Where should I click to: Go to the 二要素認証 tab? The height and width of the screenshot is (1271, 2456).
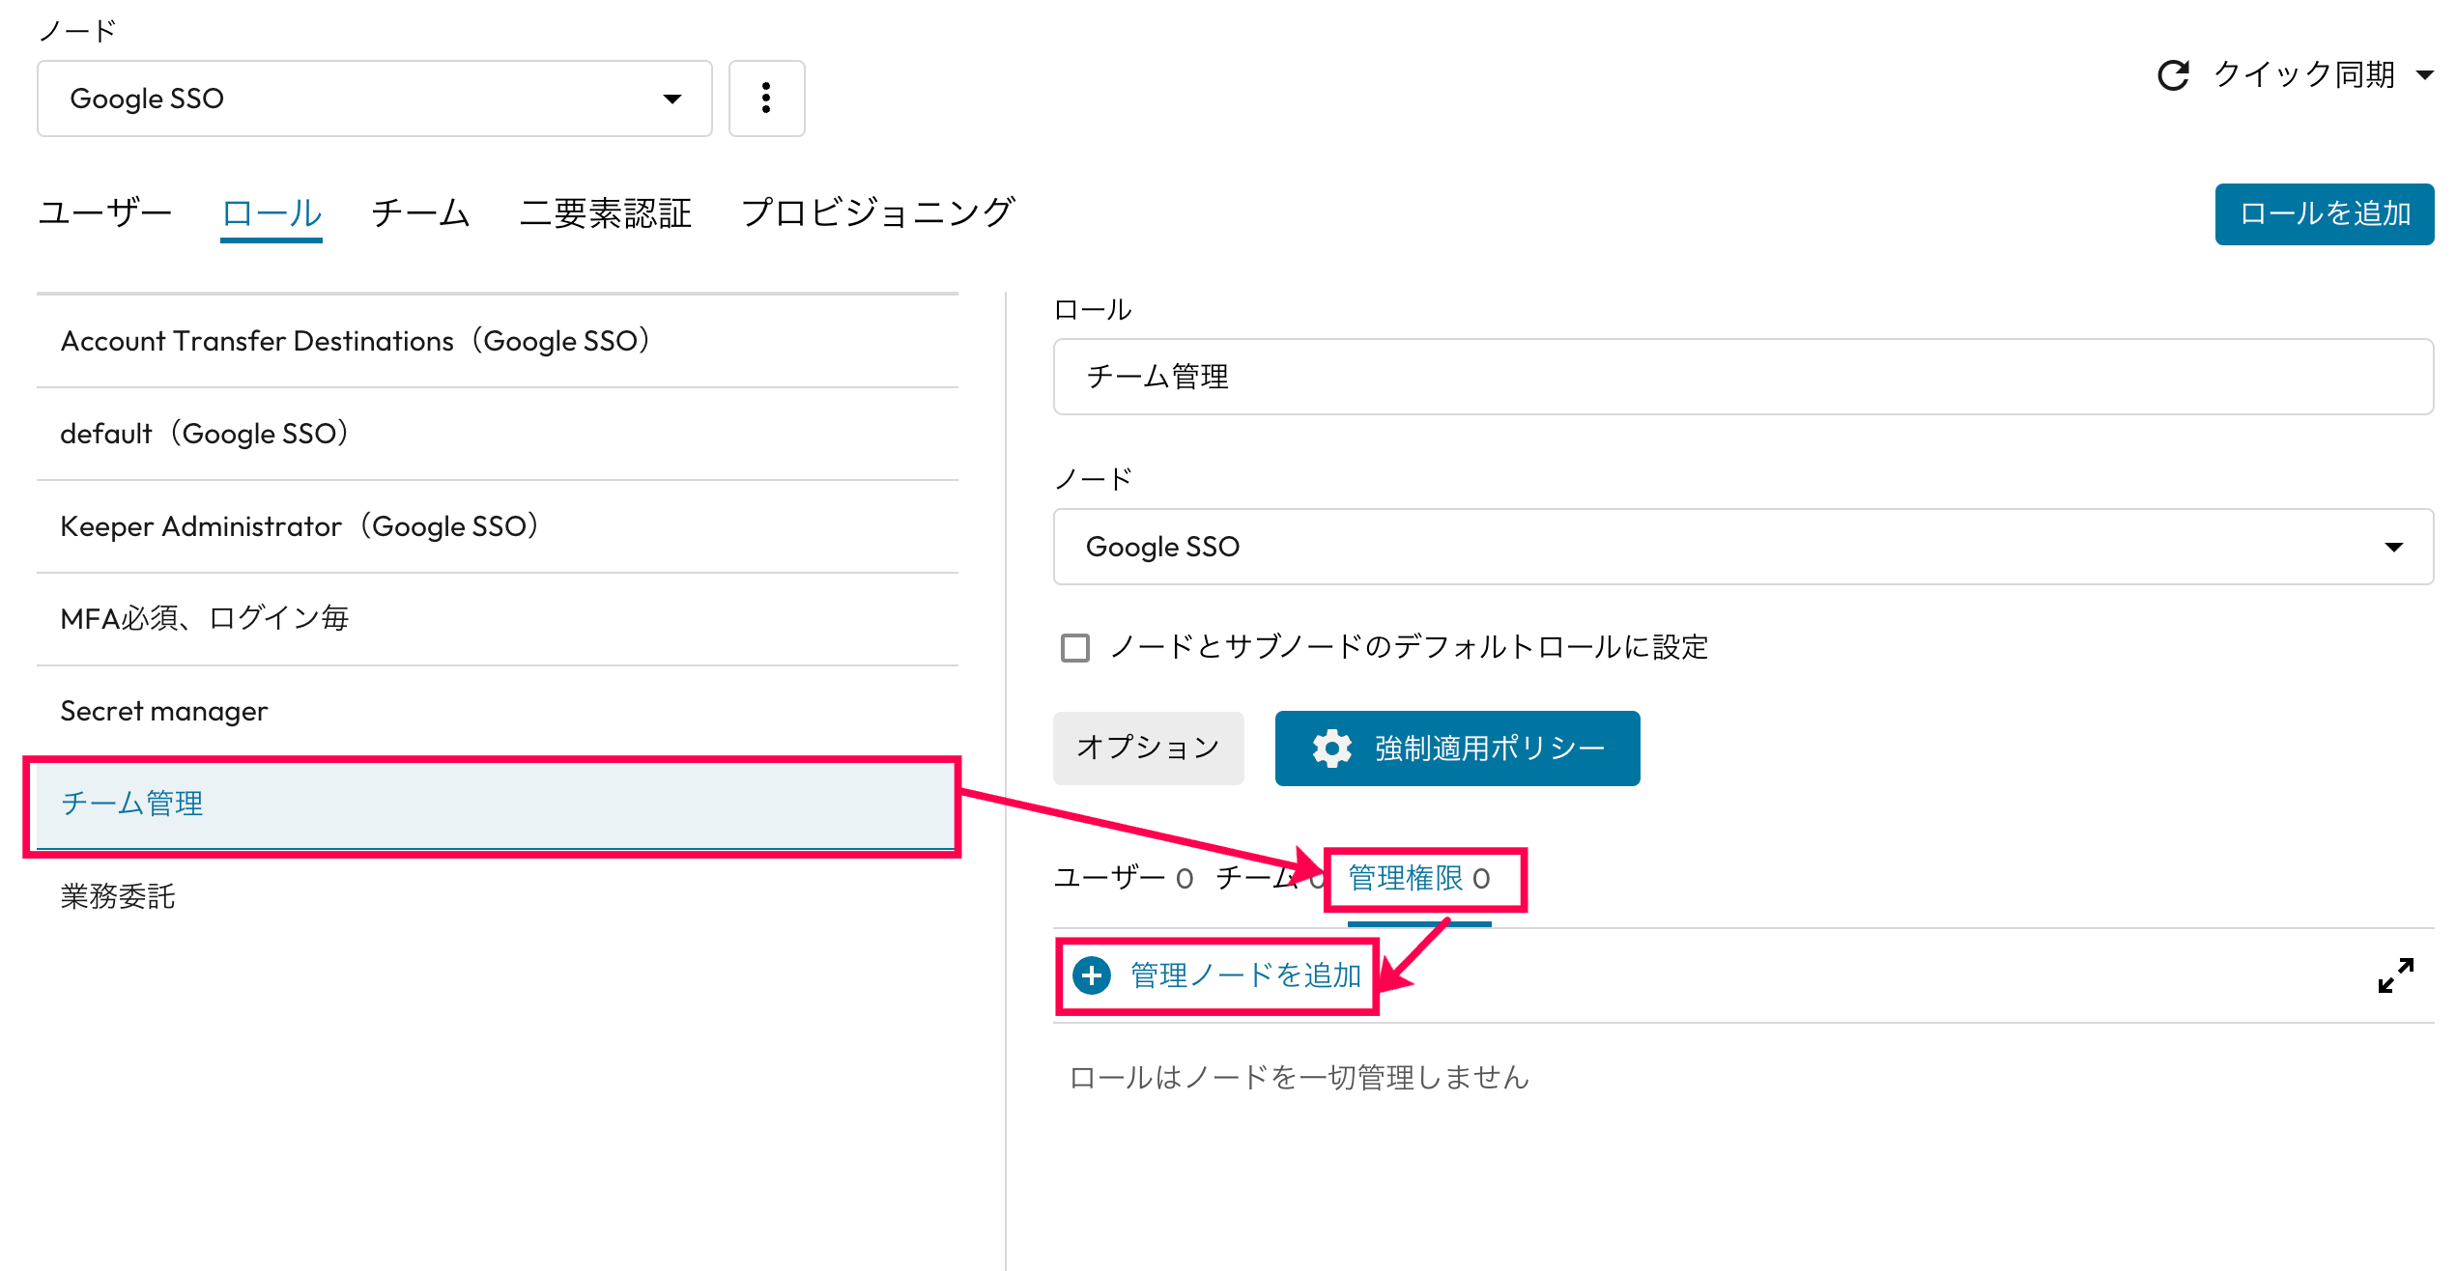tap(606, 212)
